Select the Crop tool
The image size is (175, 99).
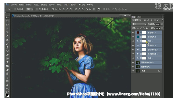(7, 32)
